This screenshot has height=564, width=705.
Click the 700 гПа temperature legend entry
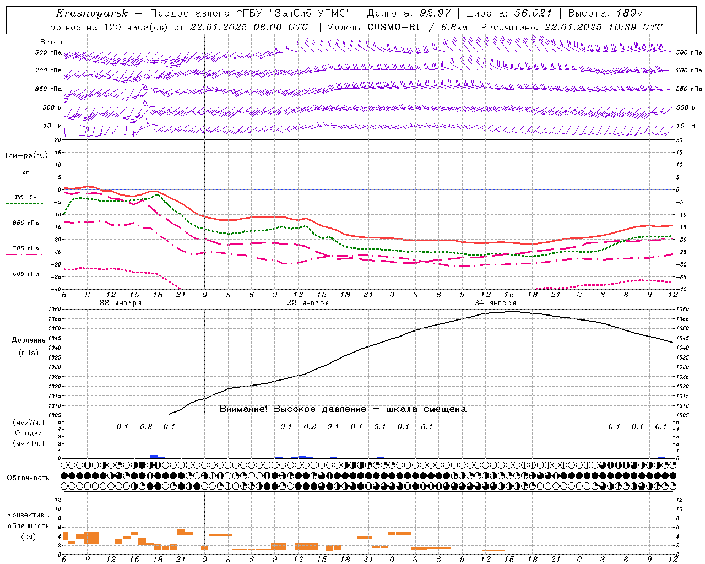coord(25,248)
